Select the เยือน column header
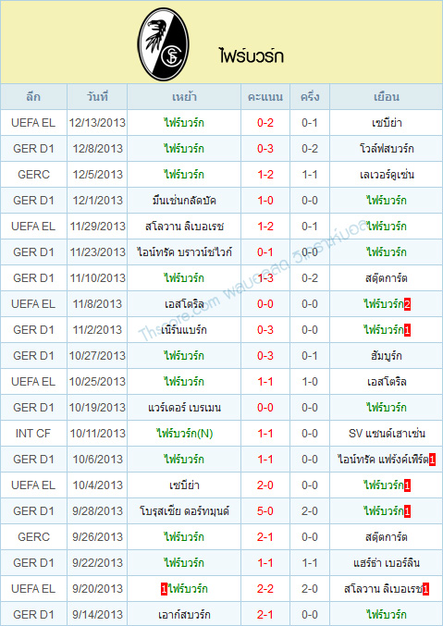 (x=387, y=96)
